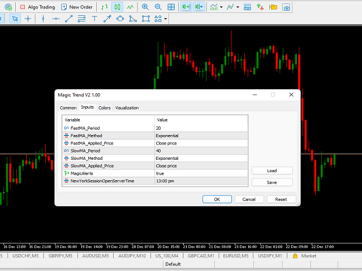The image size is (362, 271).
Task: Click the zoom out magnifier icon
Action: (x=158, y=7)
